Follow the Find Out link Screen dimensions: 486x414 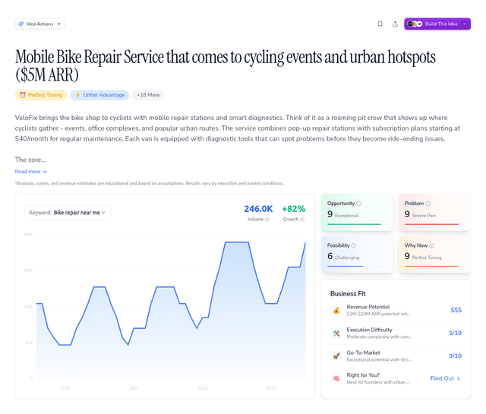tap(445, 378)
